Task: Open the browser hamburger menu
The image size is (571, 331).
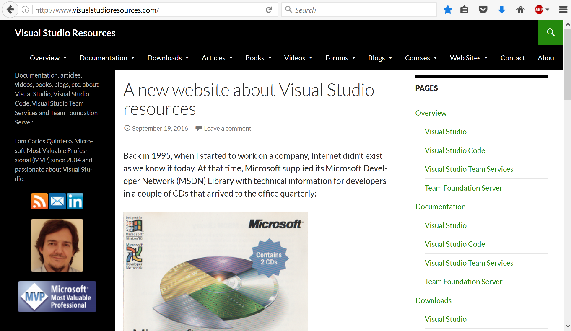Action: coord(563,10)
